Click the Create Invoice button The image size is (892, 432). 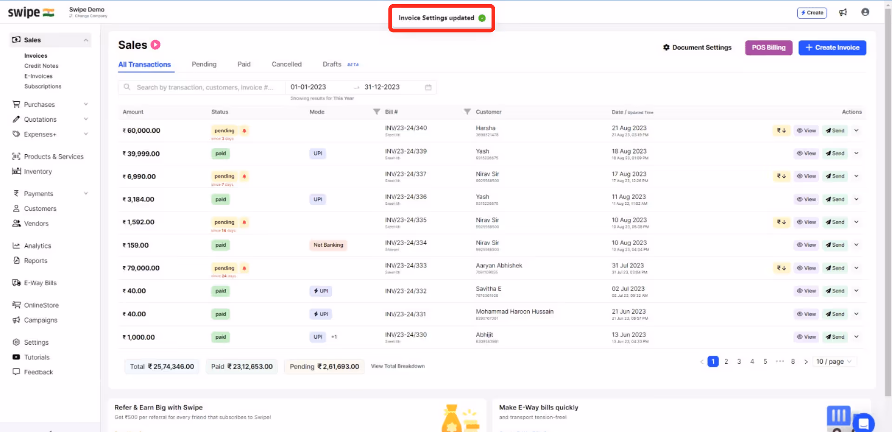(832, 47)
